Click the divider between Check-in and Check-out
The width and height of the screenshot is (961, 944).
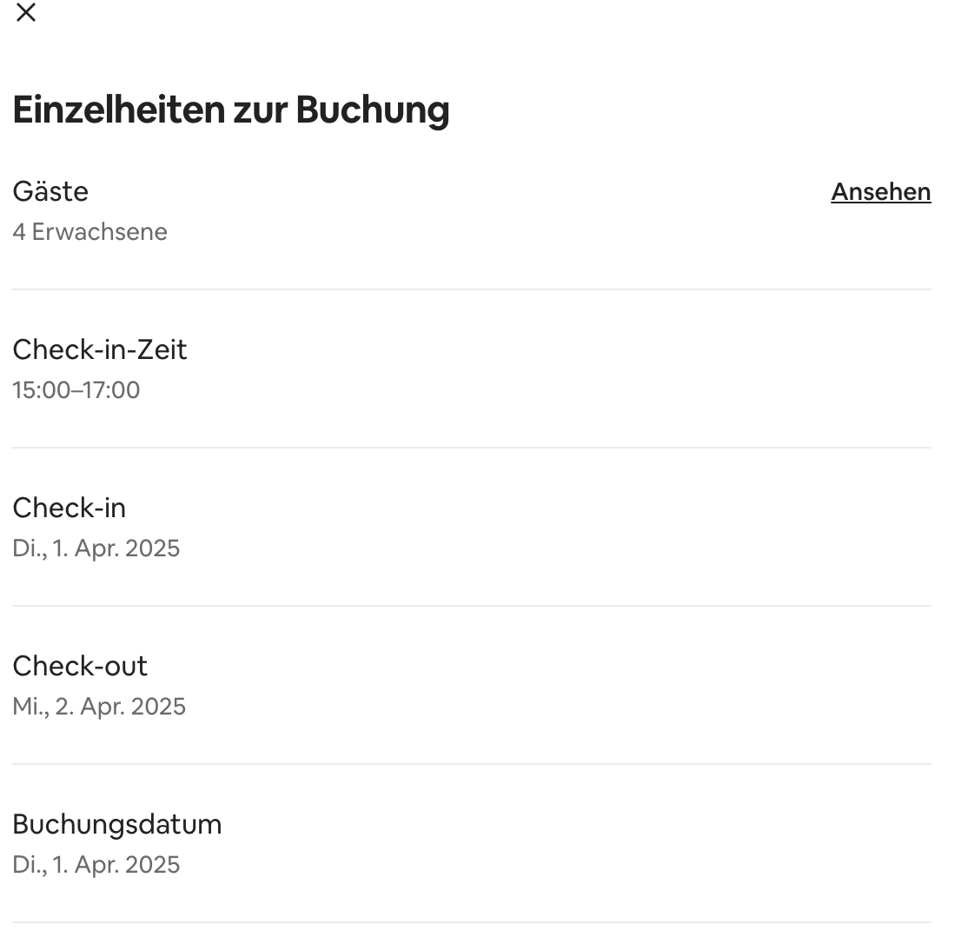coord(471,606)
